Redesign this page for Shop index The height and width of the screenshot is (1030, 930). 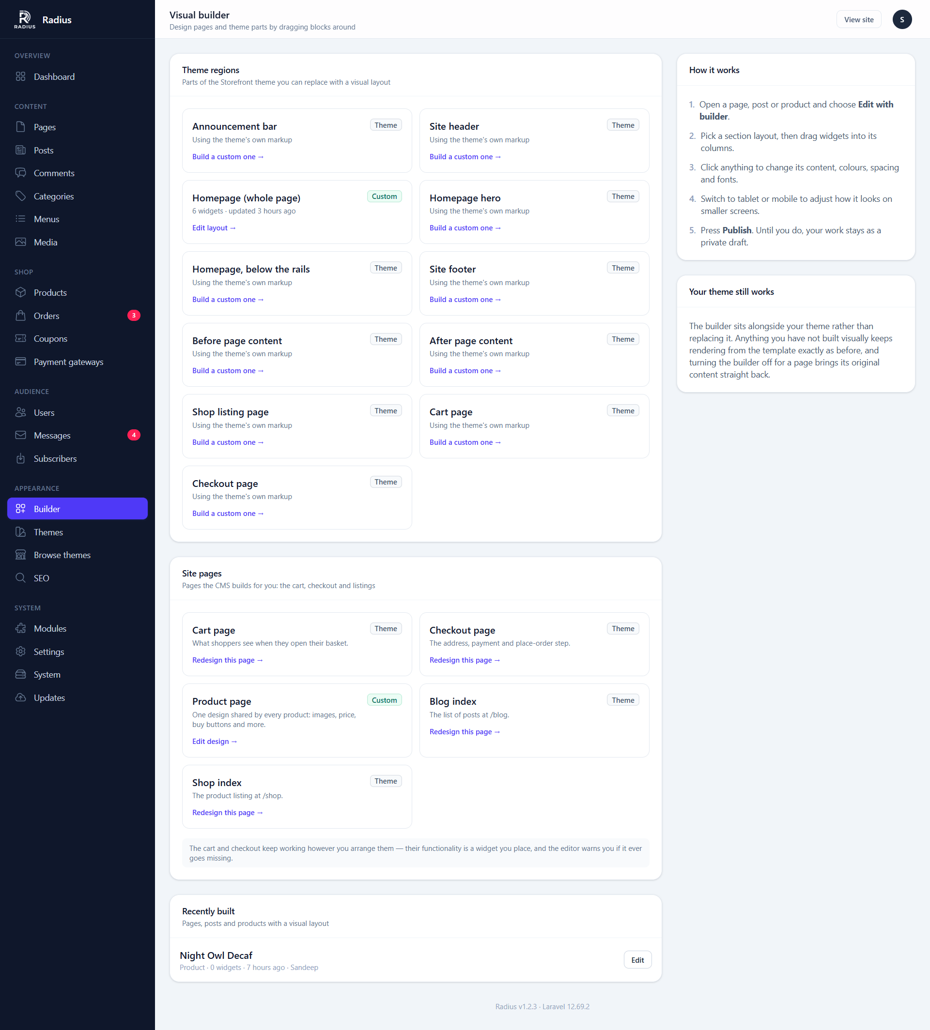pyautogui.click(x=227, y=813)
